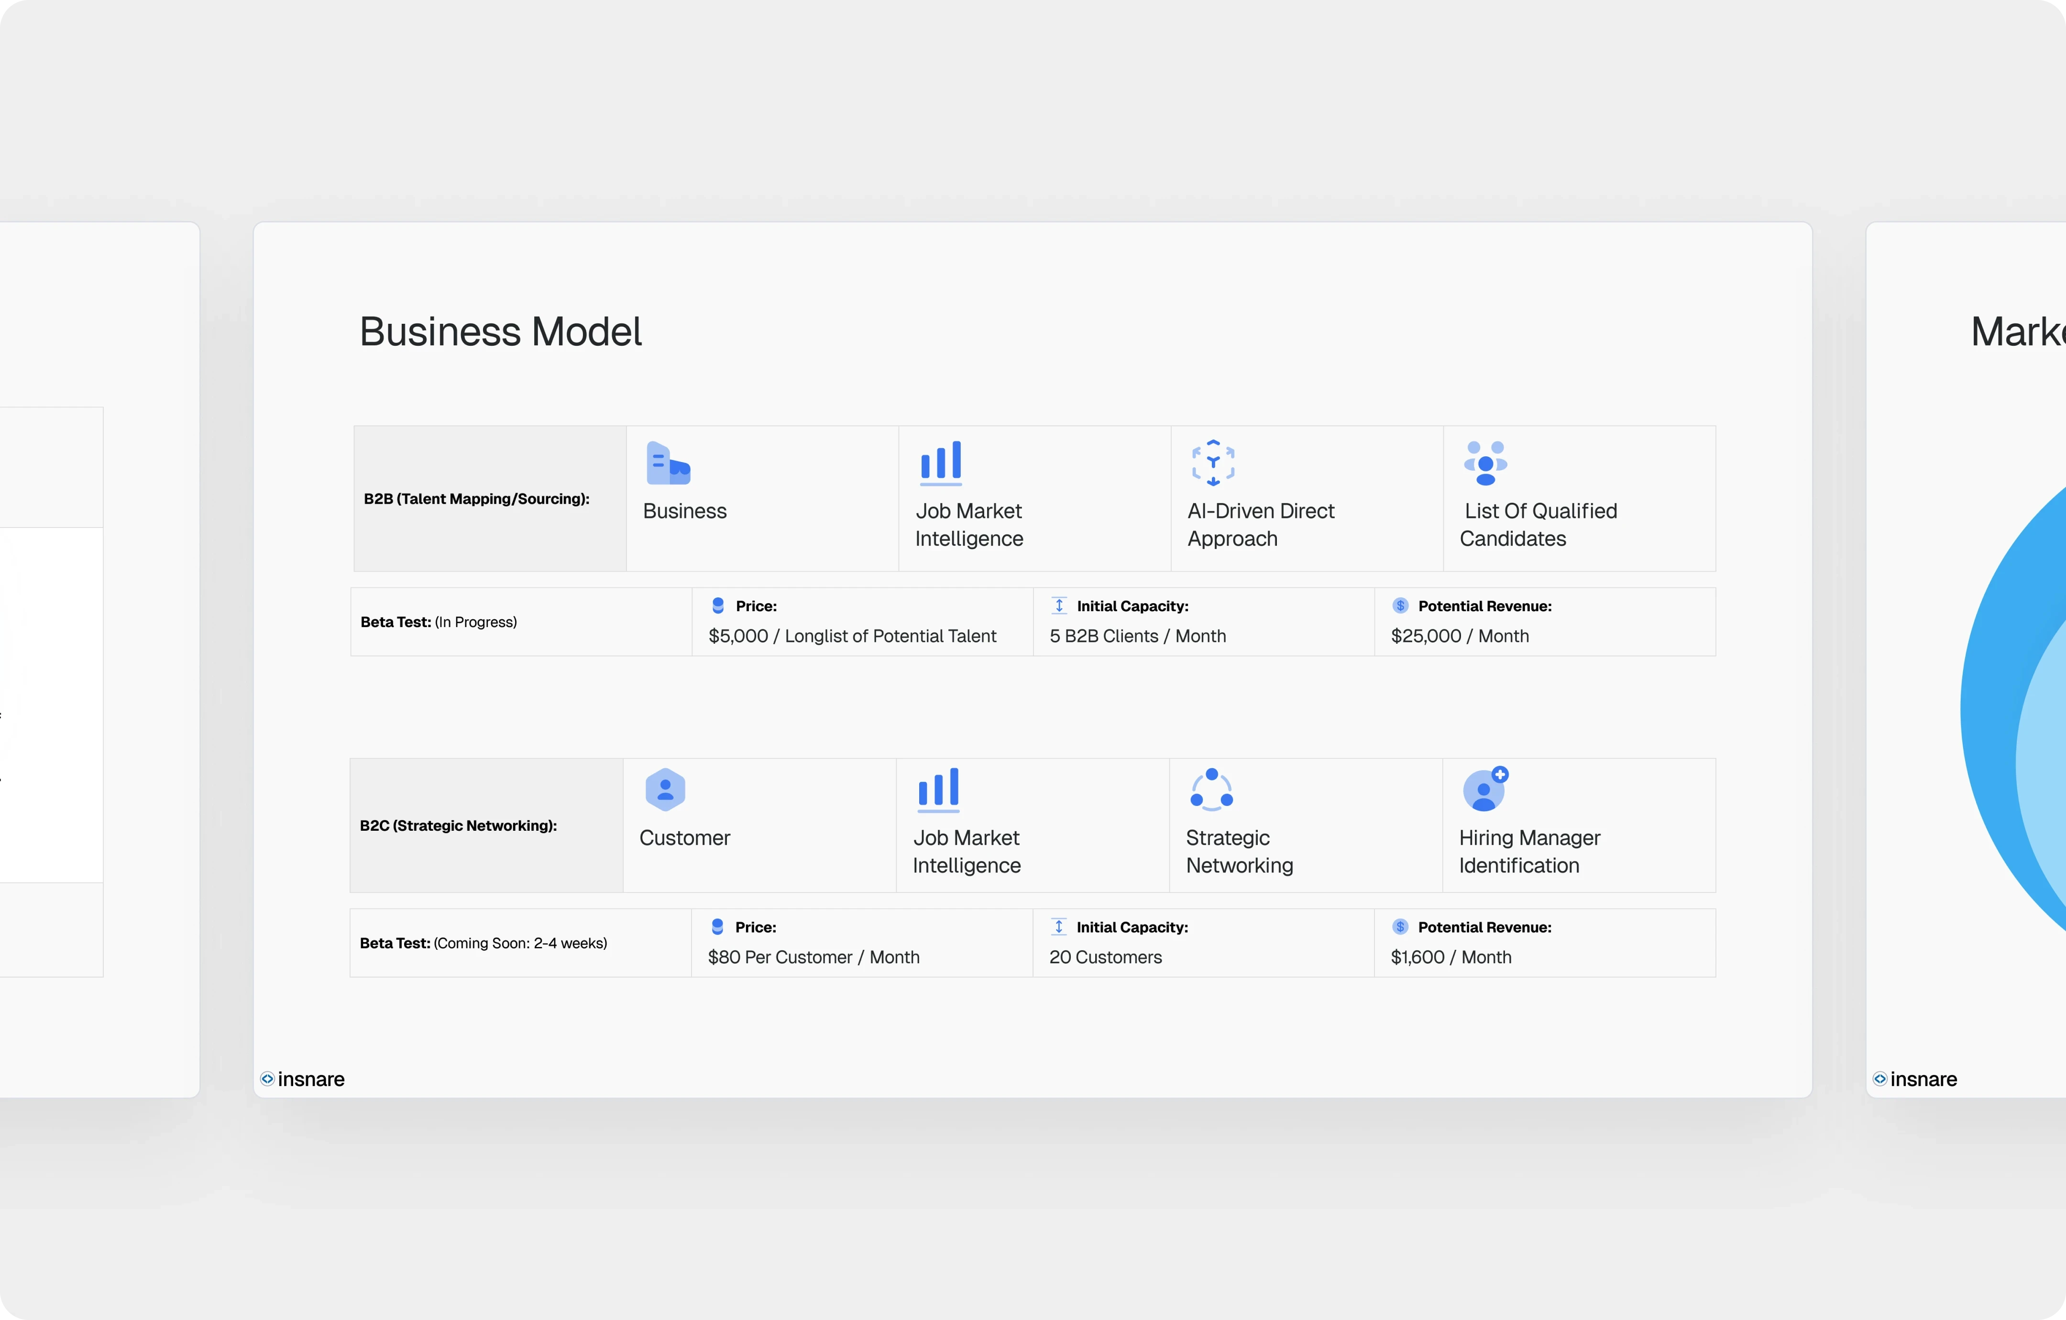Click the insnare logo on Business Model slide

pyautogui.click(x=302, y=1079)
